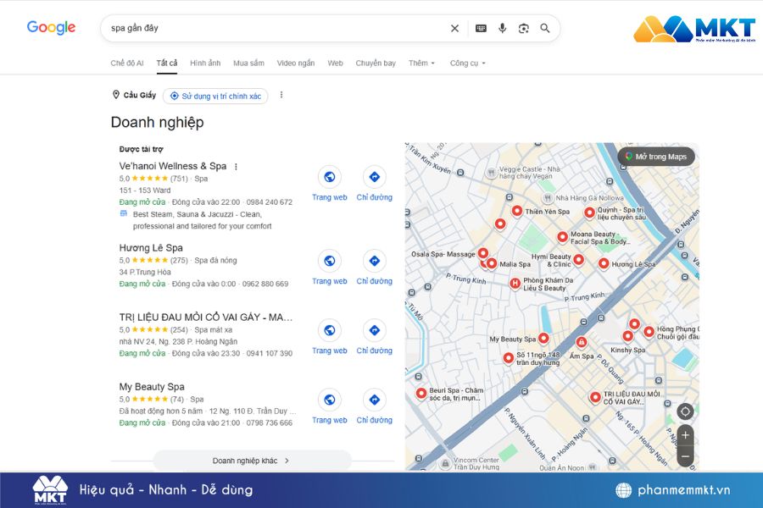Select the Phòng Khám Da Liễu S Beauty pin
Viewport: 763px width, 508px height.
coord(515,284)
